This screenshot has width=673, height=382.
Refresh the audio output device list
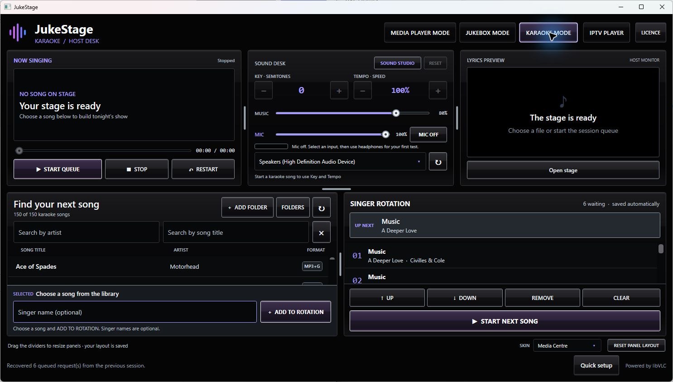(x=438, y=162)
